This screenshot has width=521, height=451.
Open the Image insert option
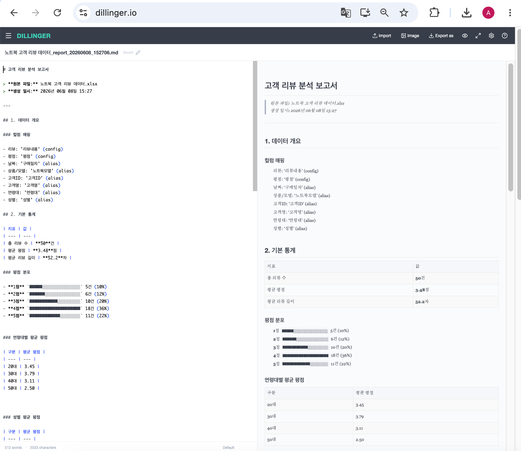coord(410,36)
